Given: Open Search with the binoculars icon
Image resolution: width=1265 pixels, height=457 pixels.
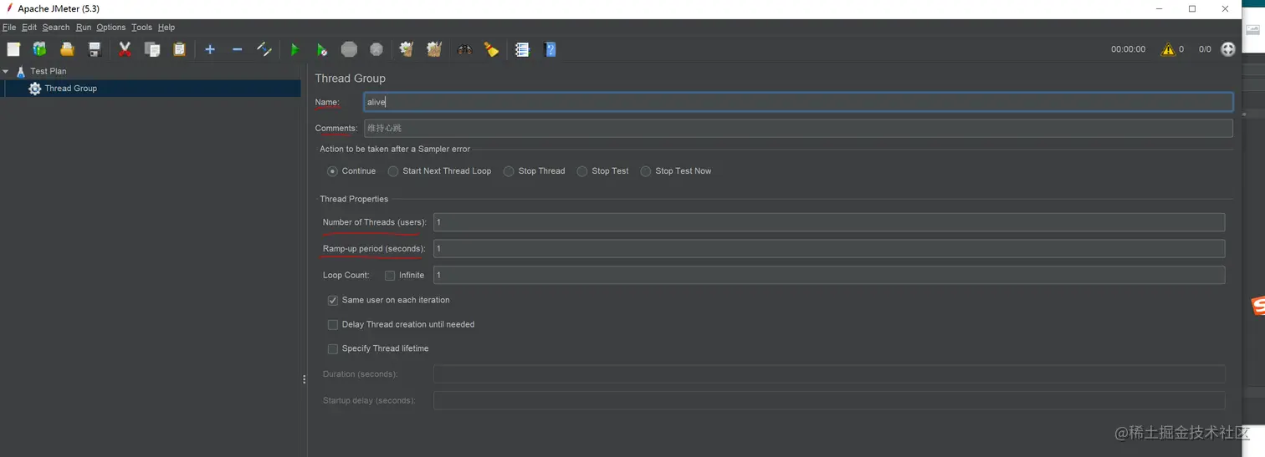Looking at the screenshot, I should pyautogui.click(x=464, y=49).
